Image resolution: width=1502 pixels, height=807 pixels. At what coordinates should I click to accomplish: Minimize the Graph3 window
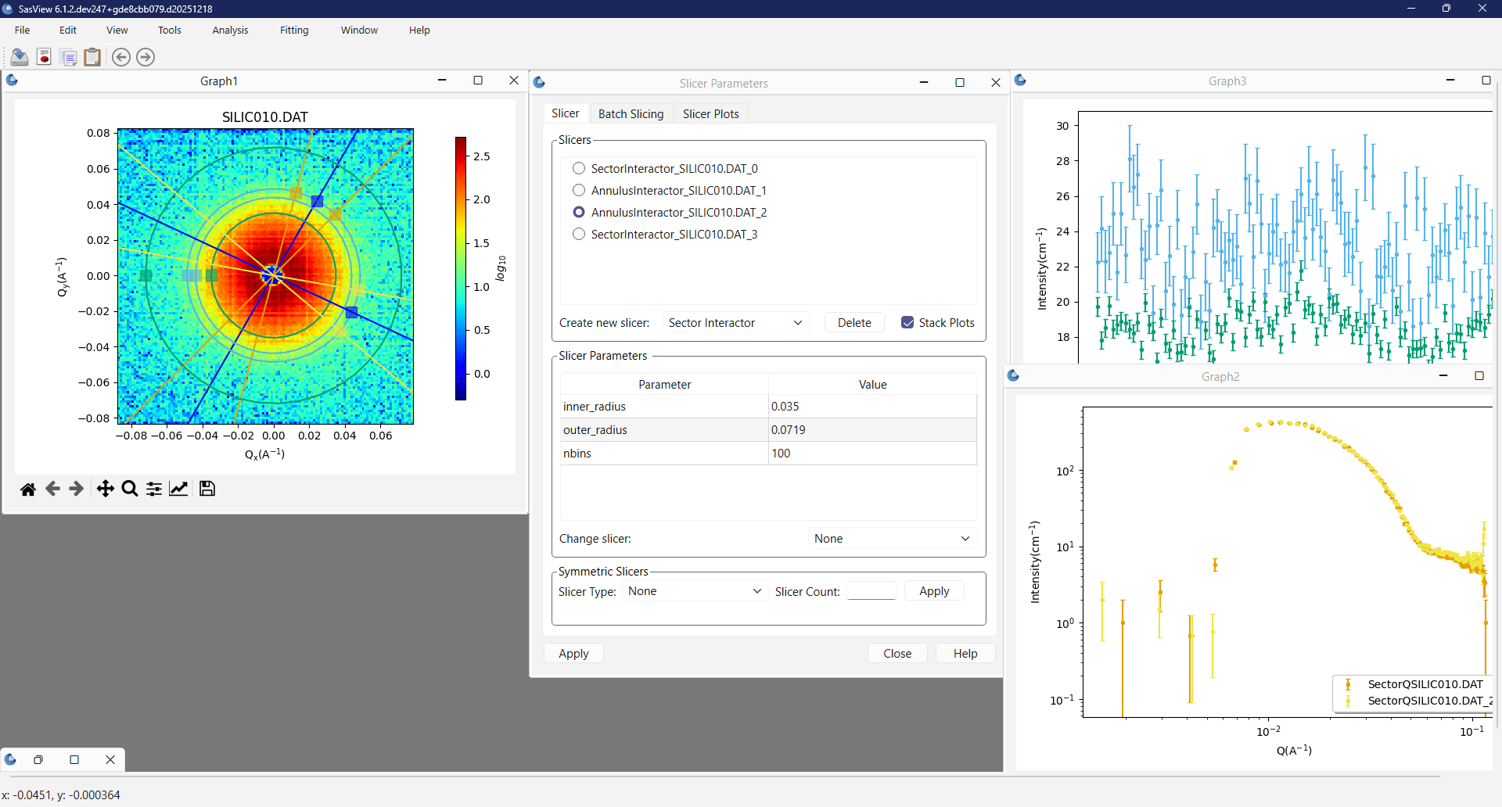coord(1450,80)
